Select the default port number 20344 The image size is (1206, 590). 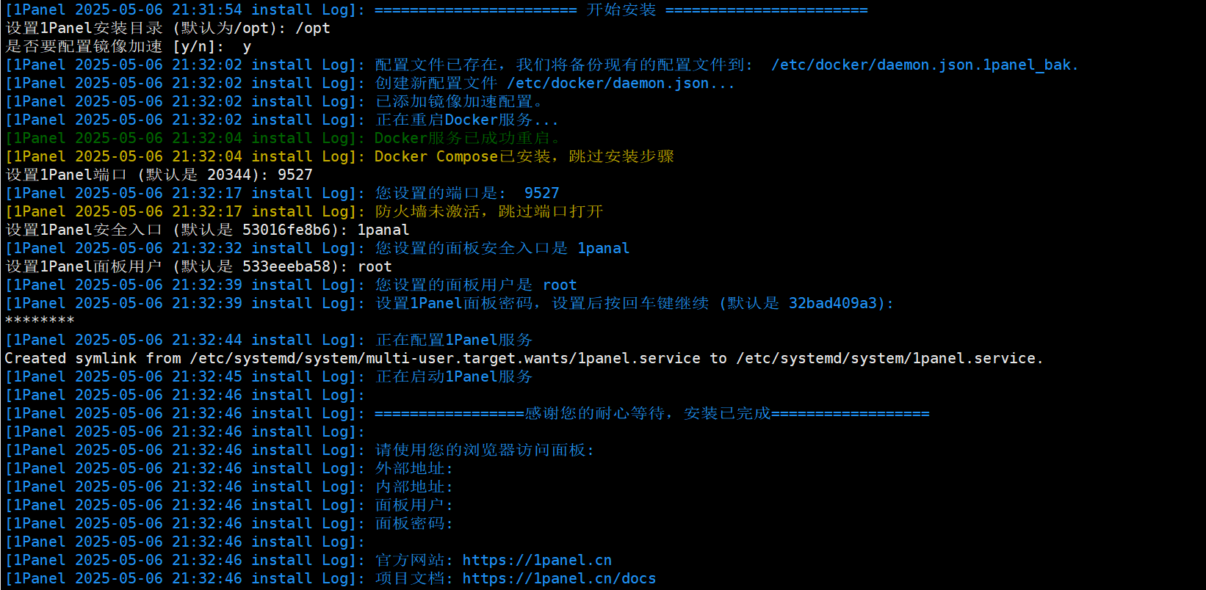pyautogui.click(x=229, y=175)
